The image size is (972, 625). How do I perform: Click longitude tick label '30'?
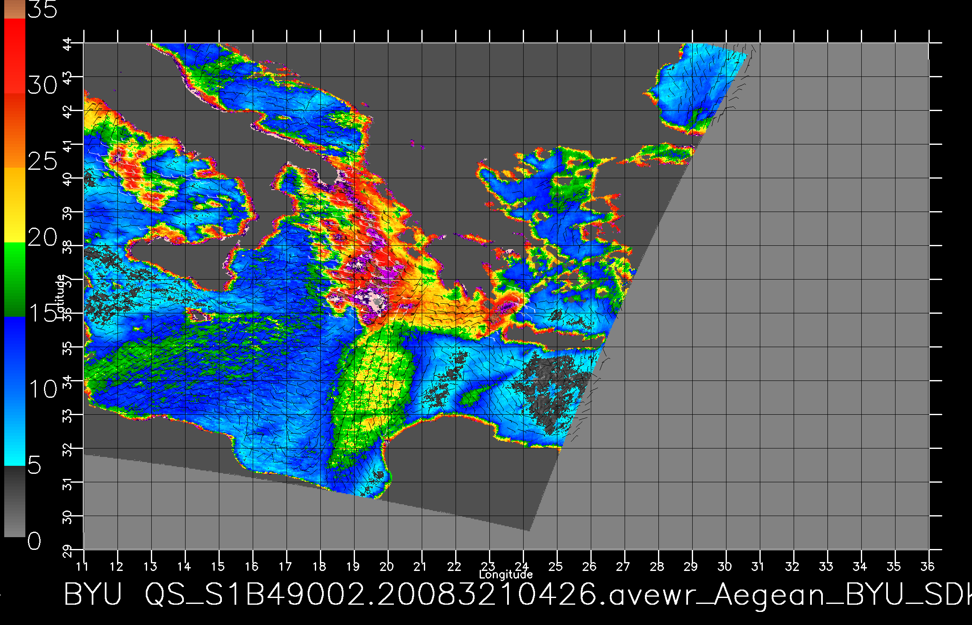725,566
